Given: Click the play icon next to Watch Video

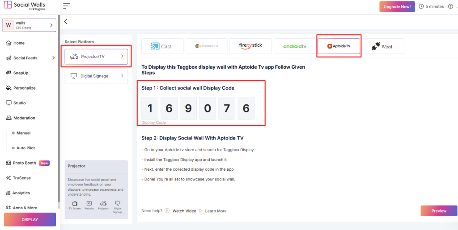Looking at the screenshot, I should [167, 210].
